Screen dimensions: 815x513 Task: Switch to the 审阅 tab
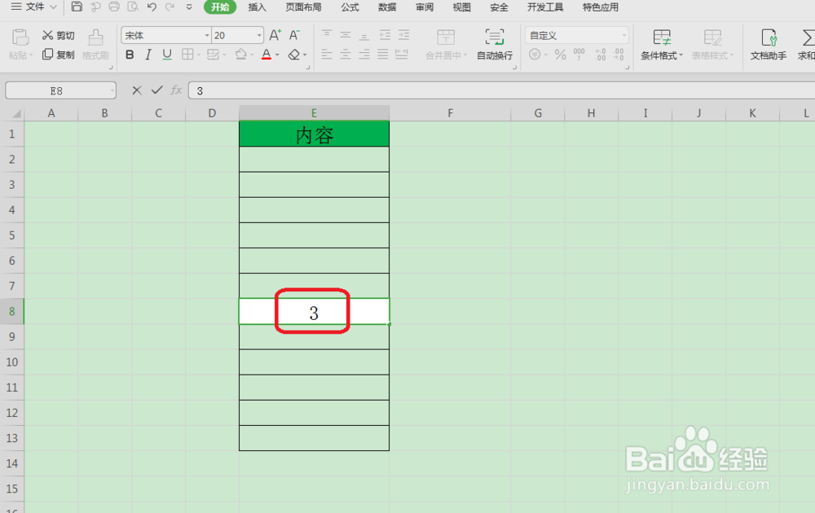tap(425, 7)
